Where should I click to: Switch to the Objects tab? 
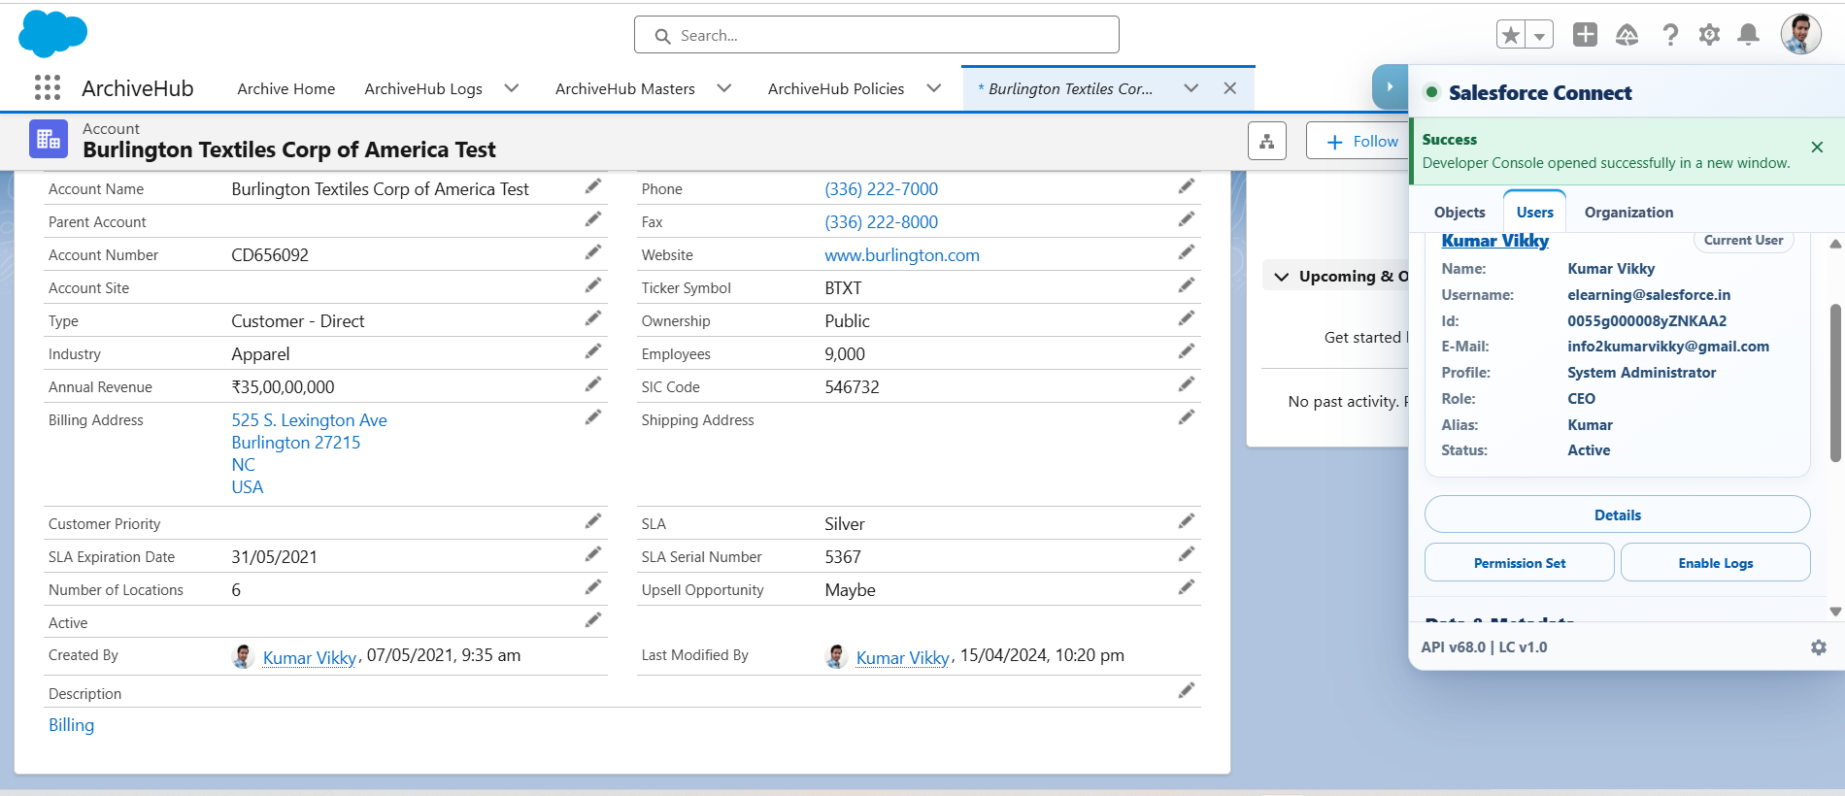[1459, 213]
